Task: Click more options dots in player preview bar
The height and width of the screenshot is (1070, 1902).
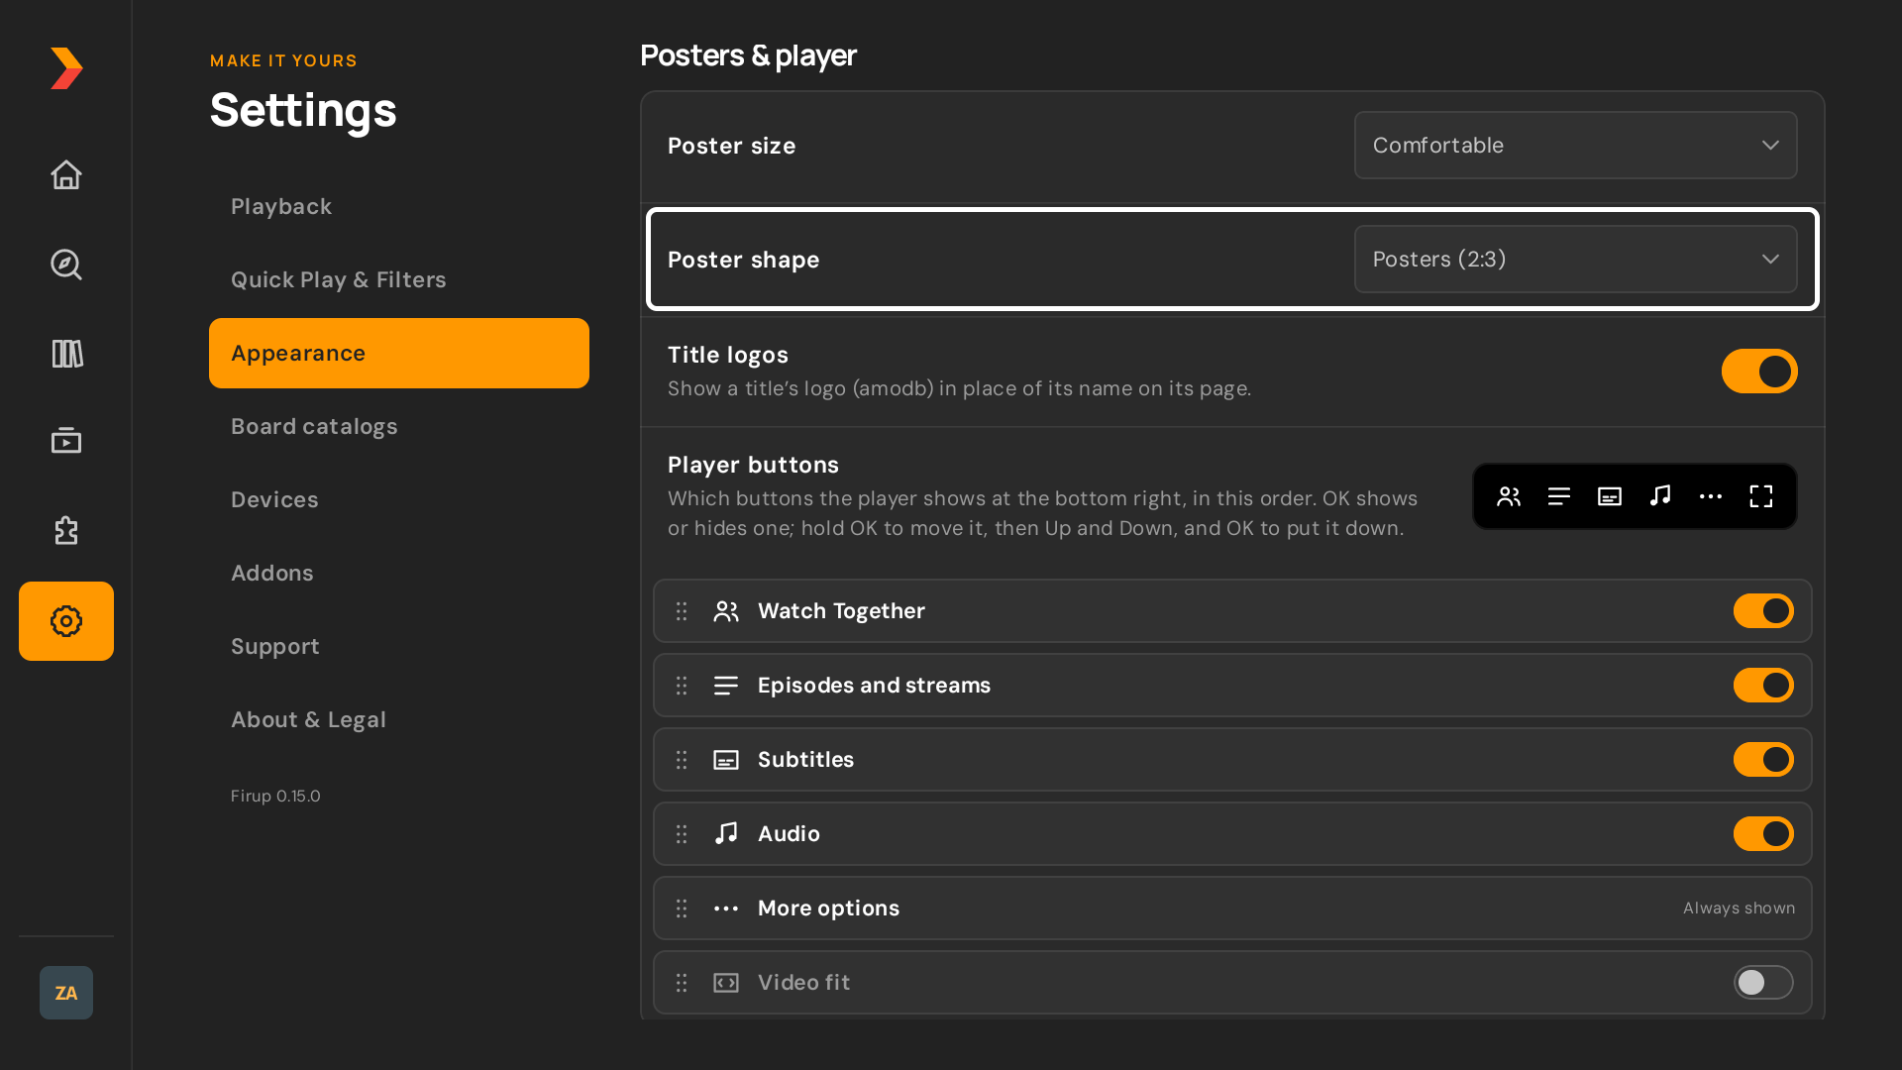Action: tap(1711, 496)
